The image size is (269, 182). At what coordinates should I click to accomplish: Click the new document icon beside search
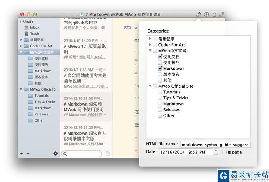coord(108,153)
